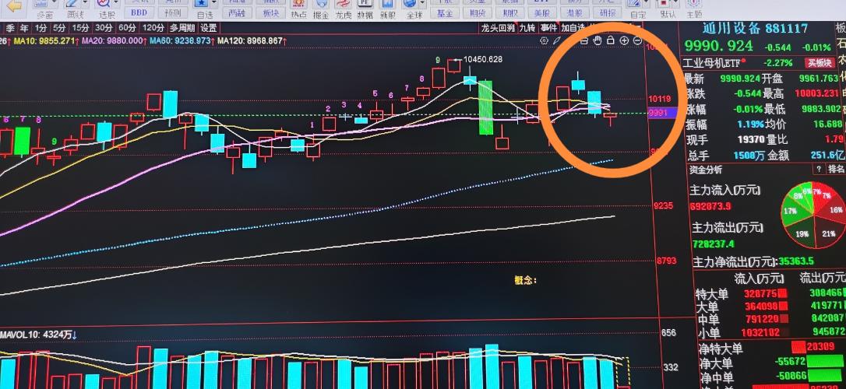
Task: Click the 加自选 add favorite button
Action: (573, 28)
